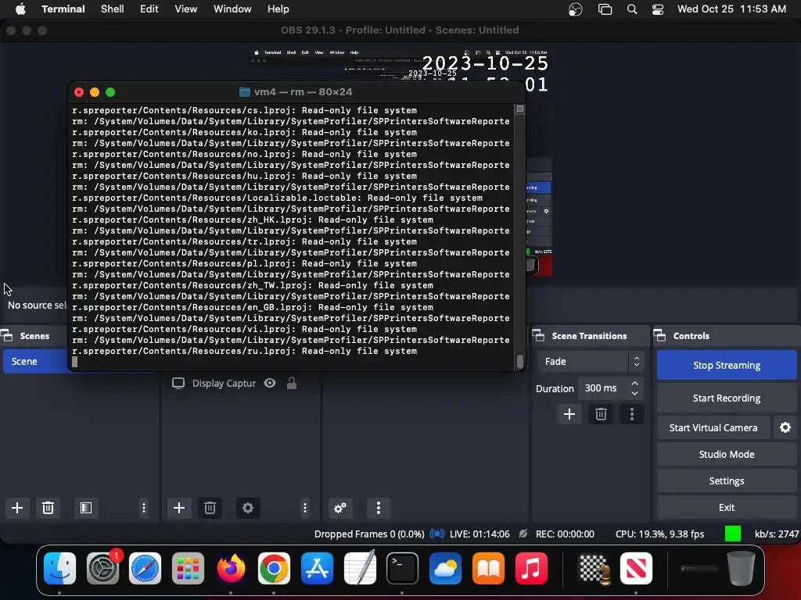Open the News app in Dock

pos(637,569)
